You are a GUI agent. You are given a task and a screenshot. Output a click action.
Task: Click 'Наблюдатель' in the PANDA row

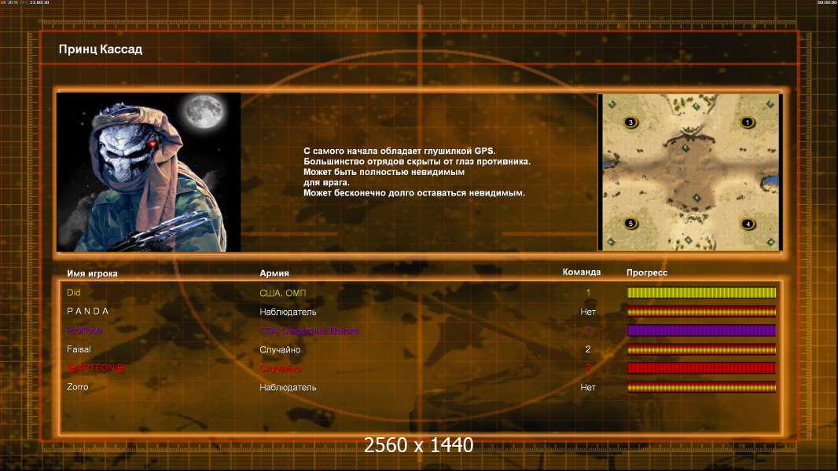pyautogui.click(x=288, y=312)
